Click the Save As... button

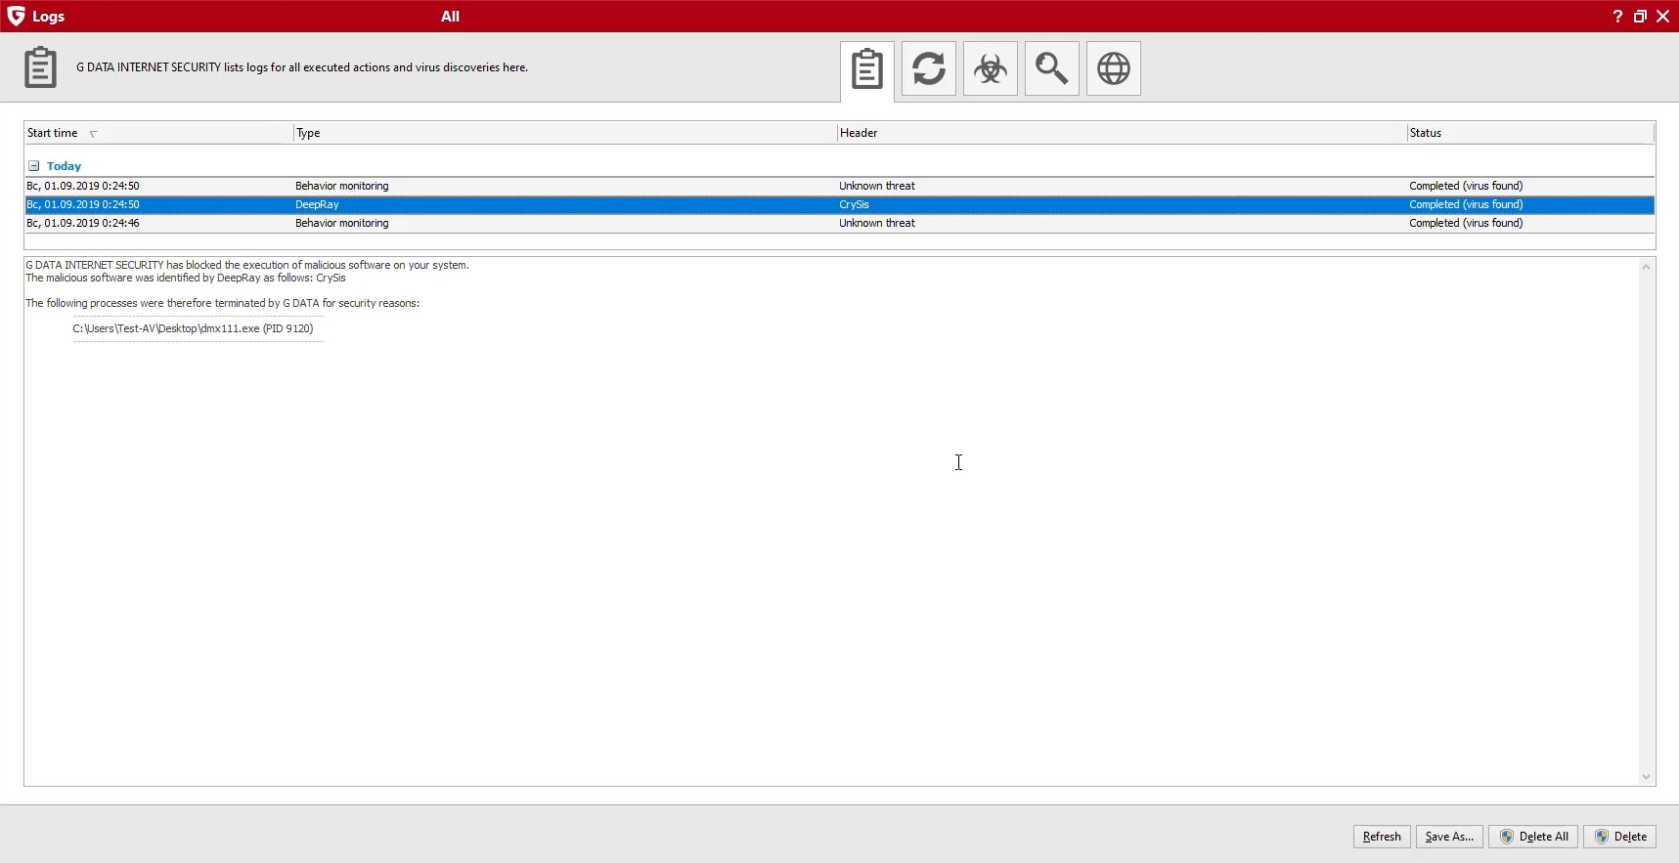pyautogui.click(x=1449, y=837)
